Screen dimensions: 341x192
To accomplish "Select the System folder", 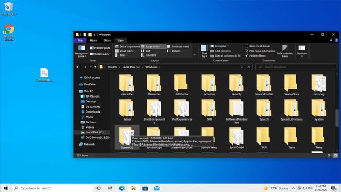I will pos(319,110).
